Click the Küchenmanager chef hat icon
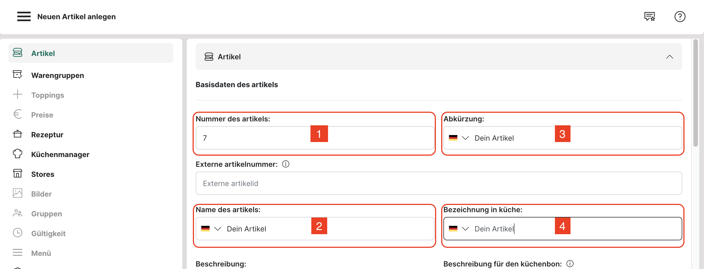Screen dimensions: 704x269 18,154
